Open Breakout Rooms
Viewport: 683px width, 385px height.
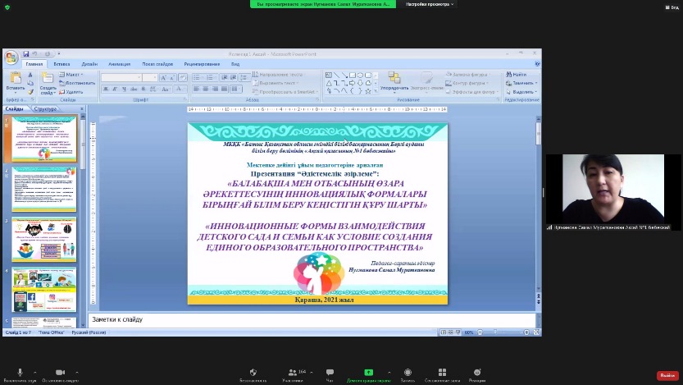coord(442,373)
